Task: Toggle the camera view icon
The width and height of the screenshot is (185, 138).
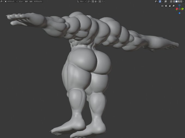Action: tap(166, 6)
